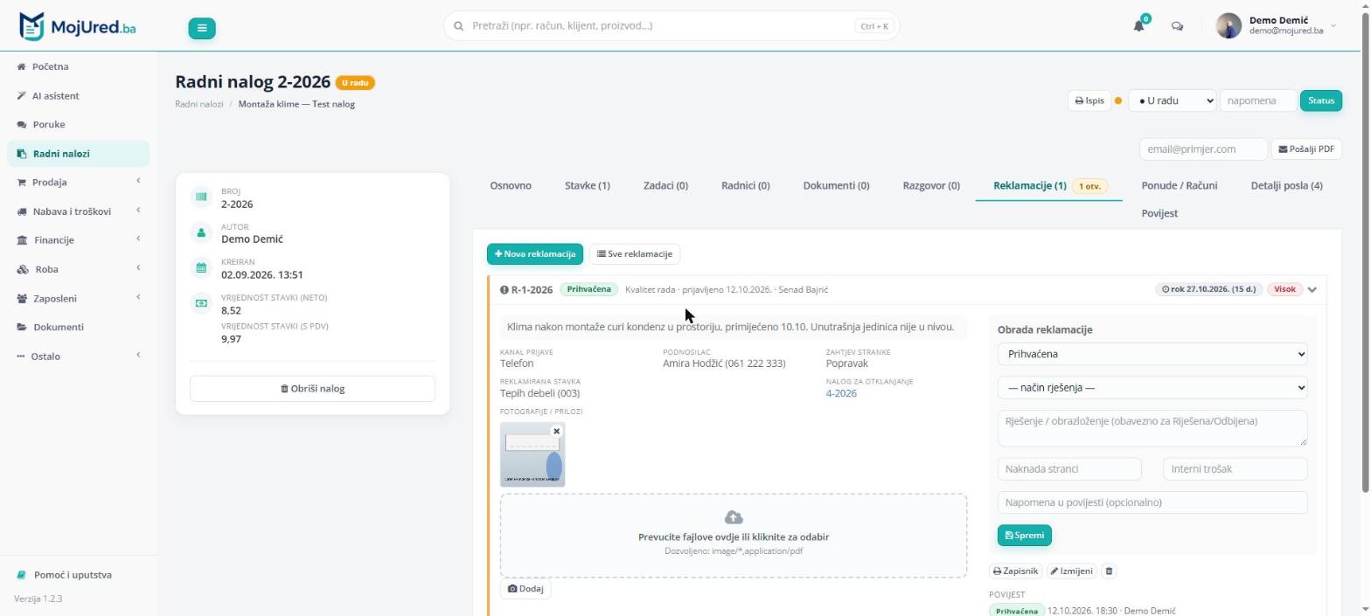Click the search magnifier icon
The width and height of the screenshot is (1371, 616).
pos(458,26)
